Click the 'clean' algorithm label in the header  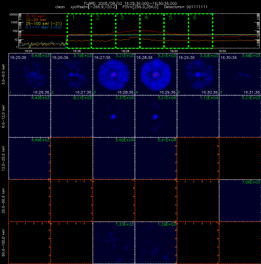60,7
